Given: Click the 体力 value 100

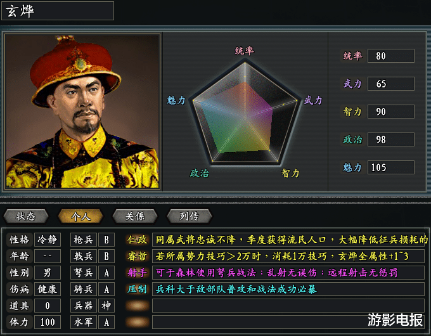Looking at the screenshot, I should point(48,322).
